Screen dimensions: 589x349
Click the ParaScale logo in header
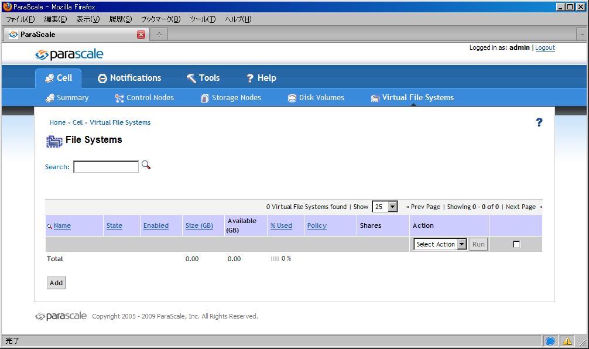point(69,54)
